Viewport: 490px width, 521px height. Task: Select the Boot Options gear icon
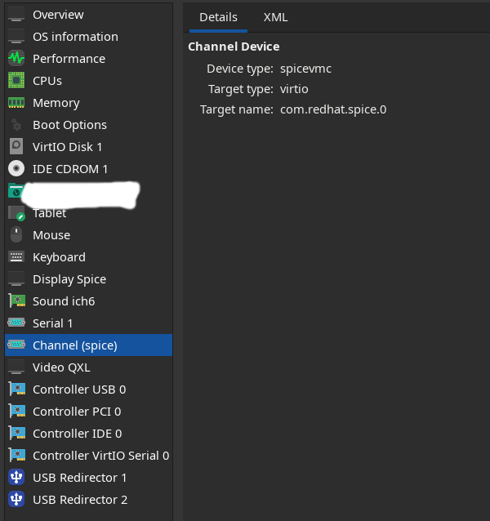tap(16, 125)
